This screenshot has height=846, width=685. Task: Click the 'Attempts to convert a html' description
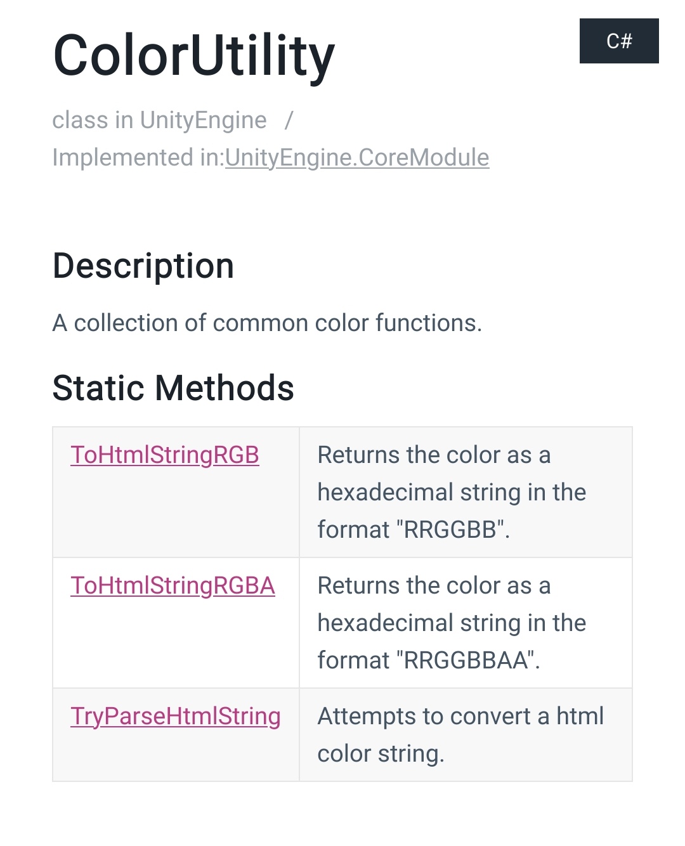click(460, 716)
